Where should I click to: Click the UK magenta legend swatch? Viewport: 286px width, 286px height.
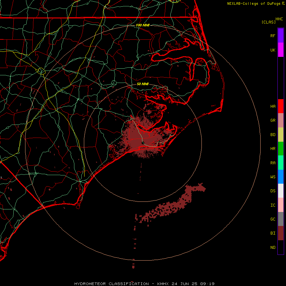coord(281,50)
